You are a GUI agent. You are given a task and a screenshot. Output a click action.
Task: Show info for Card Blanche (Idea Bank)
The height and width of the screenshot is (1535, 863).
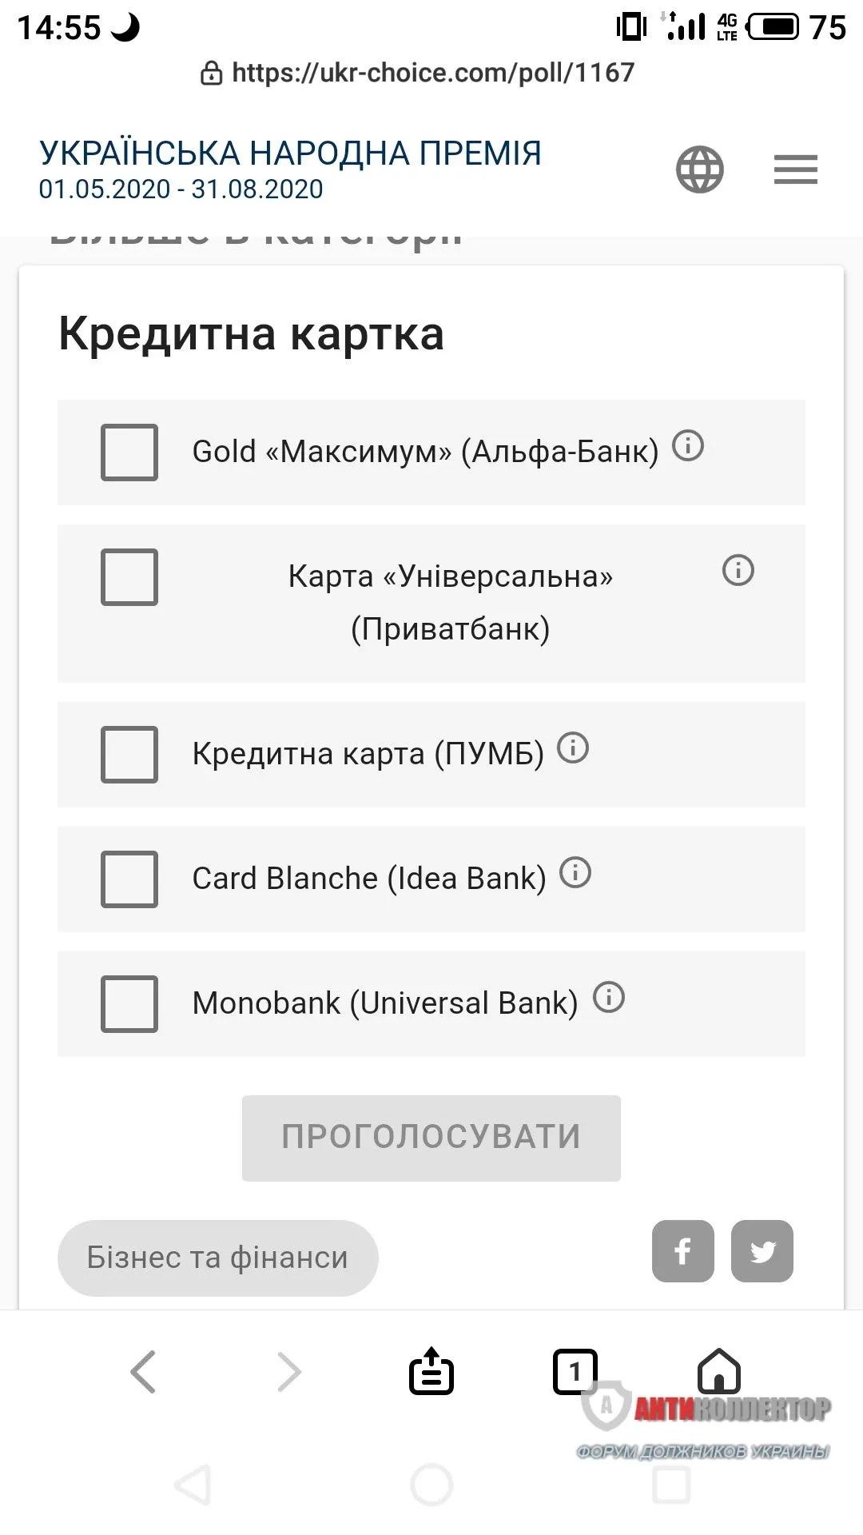pyautogui.click(x=575, y=872)
